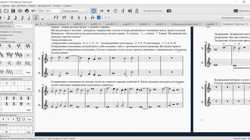250x140 pixels.
Task: Show more key signatures with Ещё
Action: click(x=28, y=72)
